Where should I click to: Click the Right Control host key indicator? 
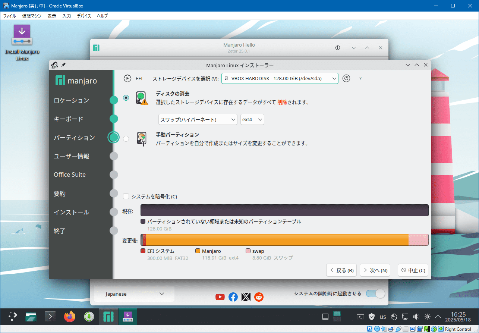click(x=458, y=329)
